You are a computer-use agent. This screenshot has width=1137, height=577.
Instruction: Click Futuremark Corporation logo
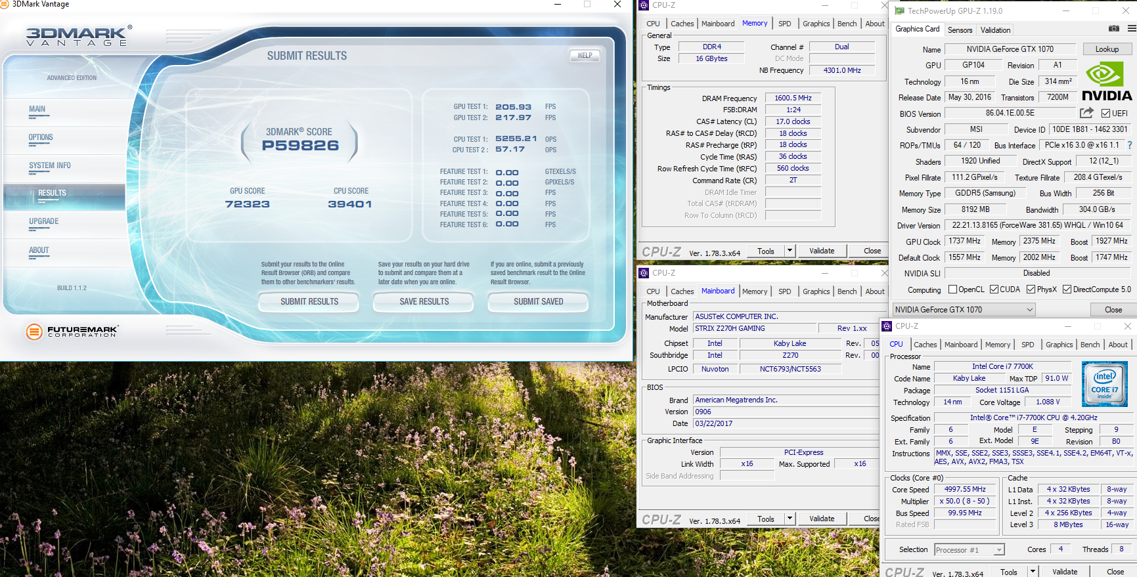click(x=72, y=331)
